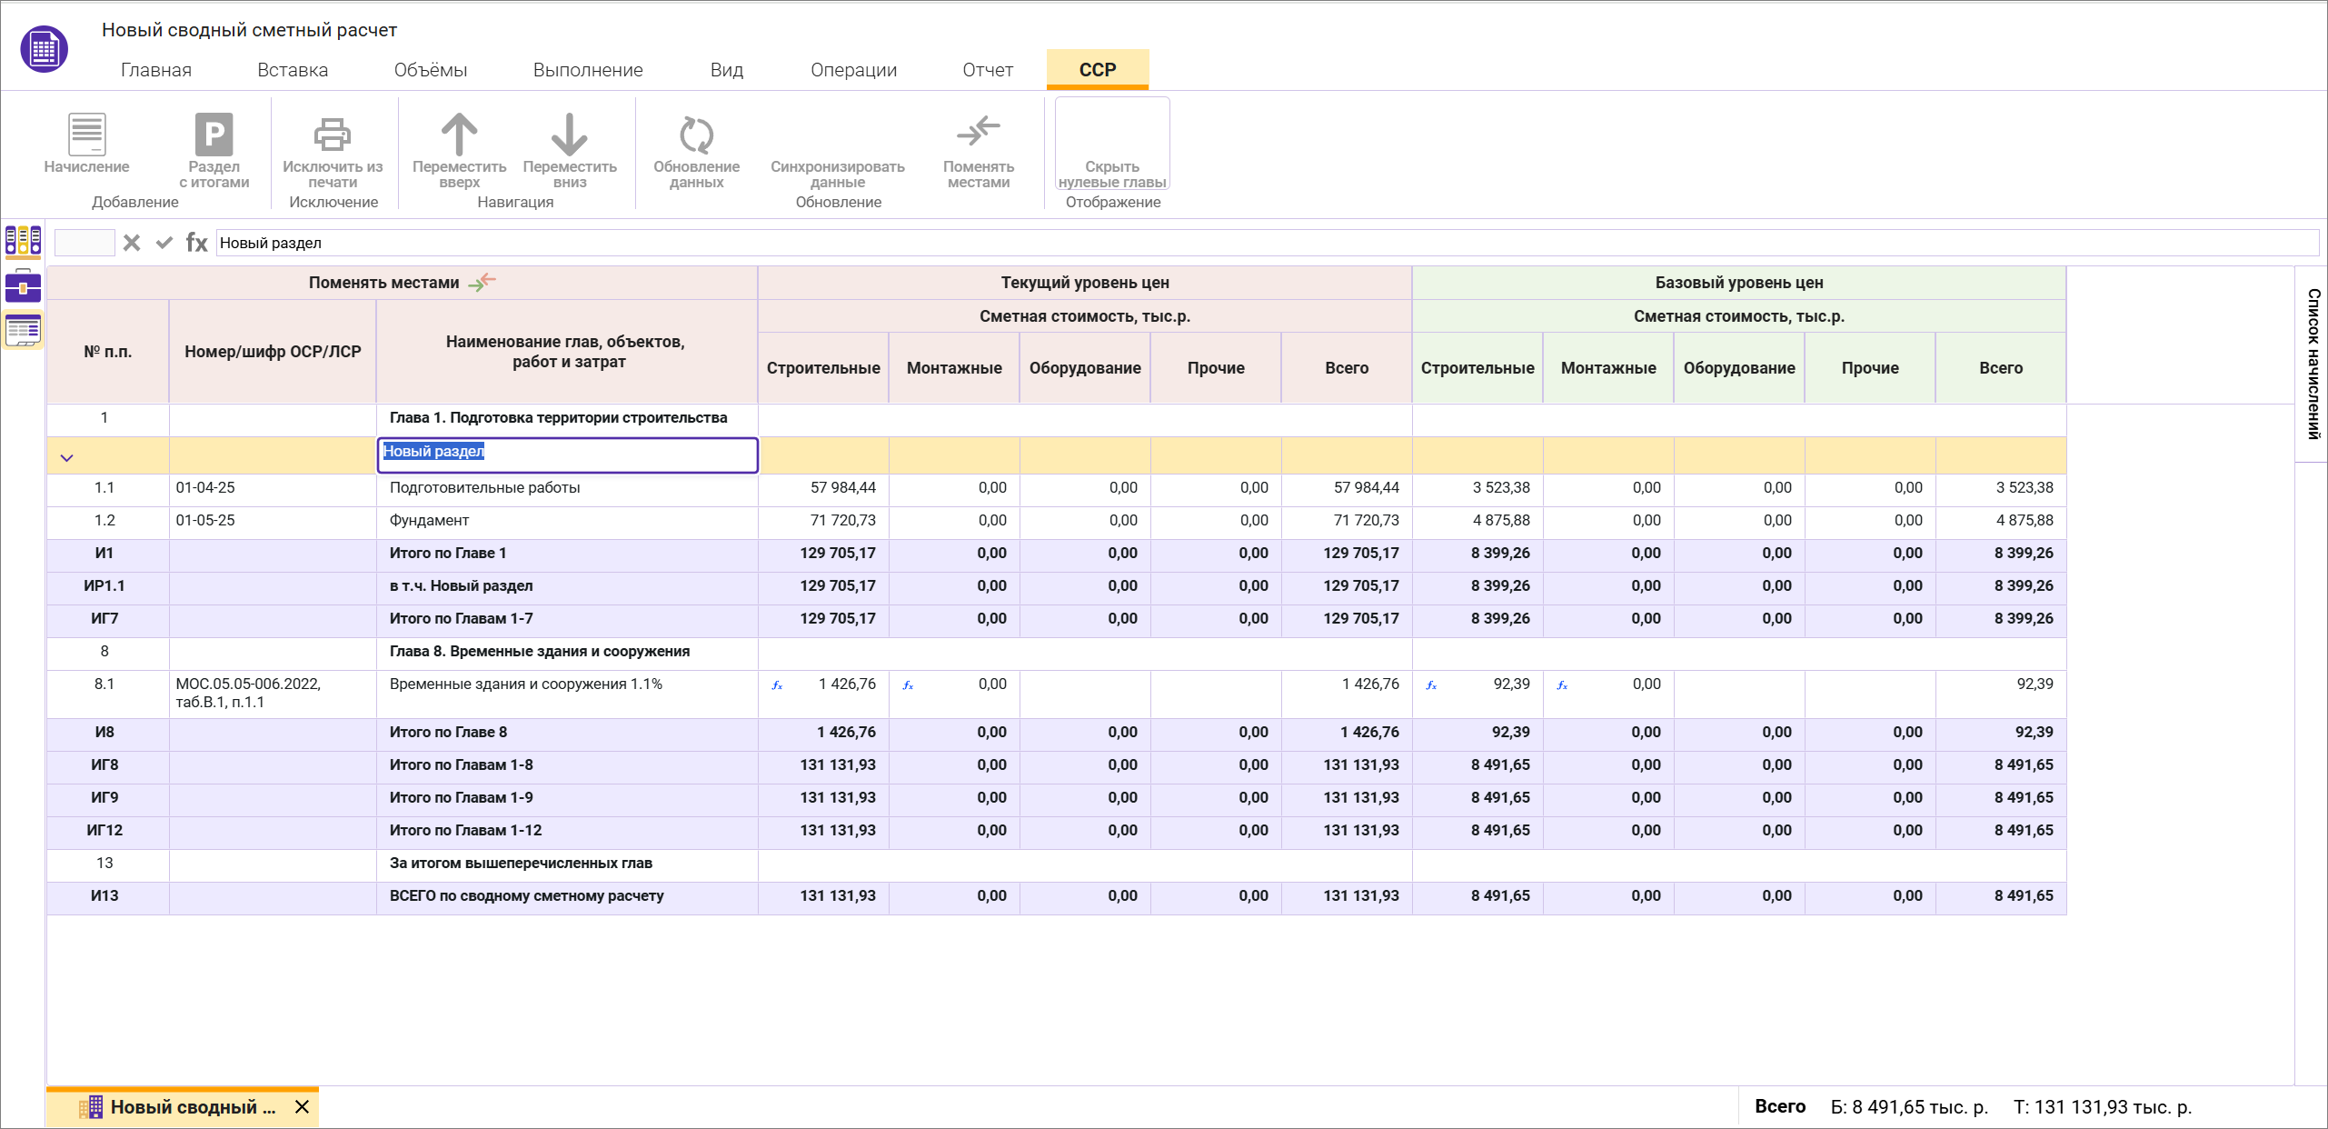Refresh data with Обновление данных
This screenshot has width=2328, height=1129.
coord(696,135)
